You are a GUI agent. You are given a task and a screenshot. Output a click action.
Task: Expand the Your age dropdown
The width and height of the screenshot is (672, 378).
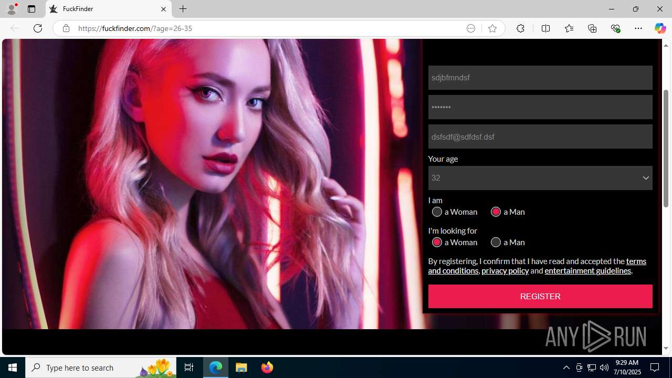pos(540,178)
